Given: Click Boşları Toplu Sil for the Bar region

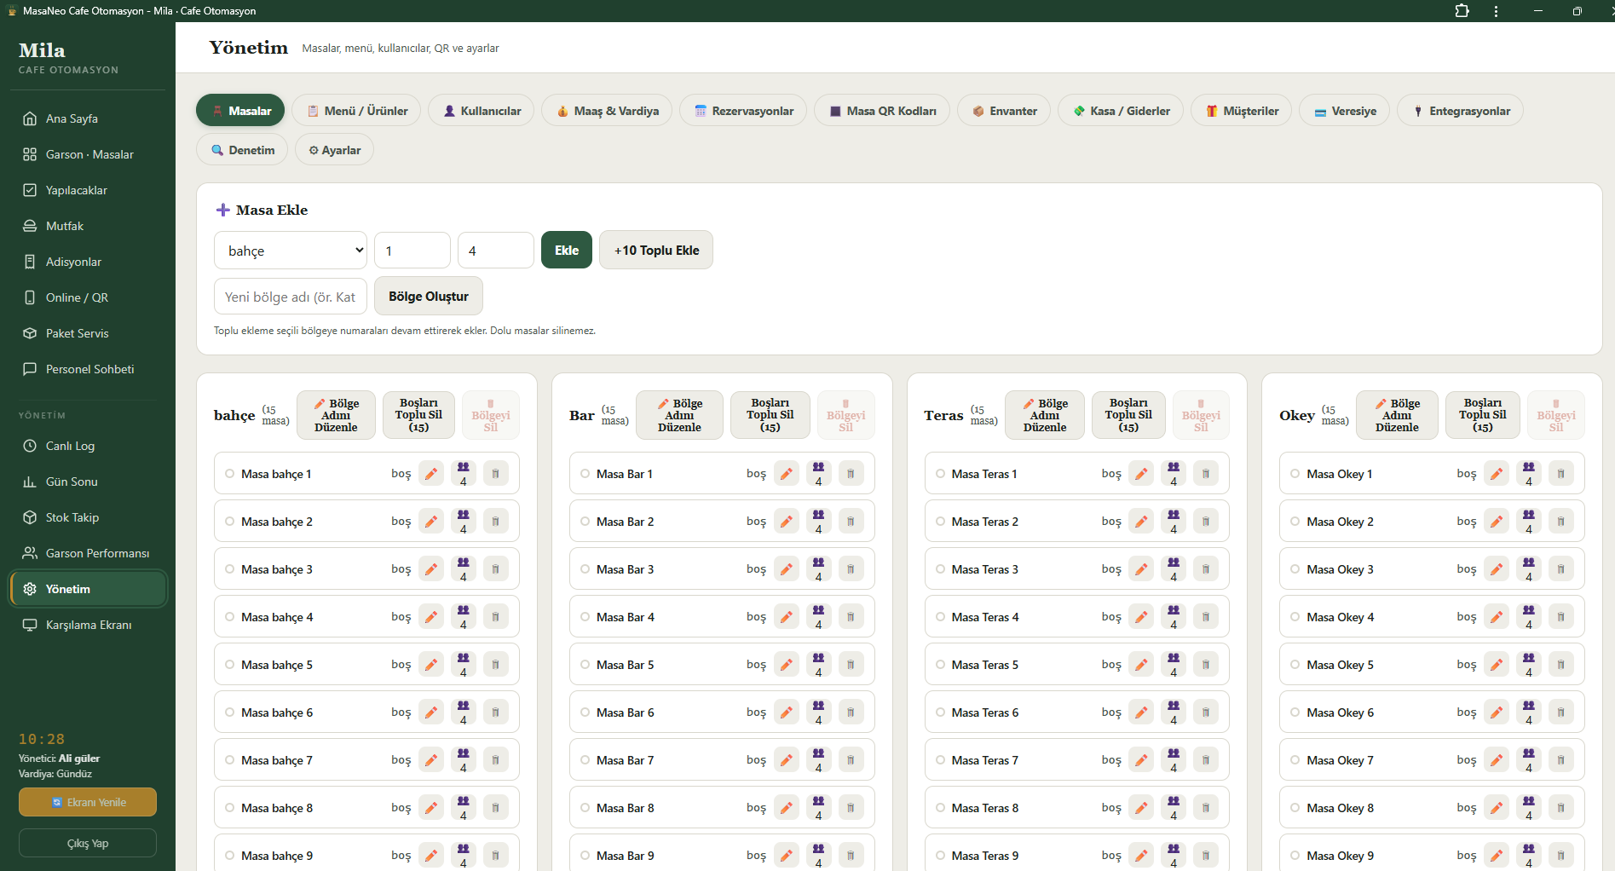Looking at the screenshot, I should [x=770, y=415].
